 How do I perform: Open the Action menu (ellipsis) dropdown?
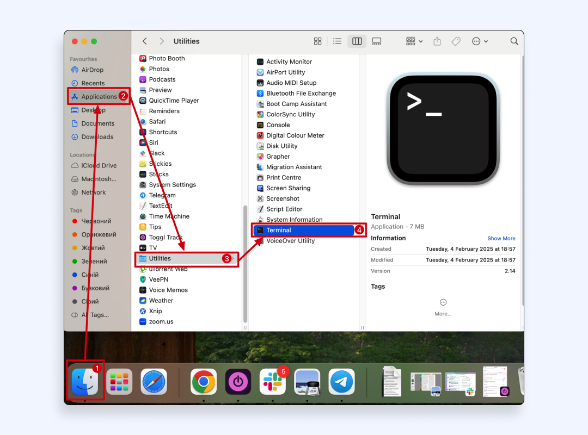(x=479, y=41)
